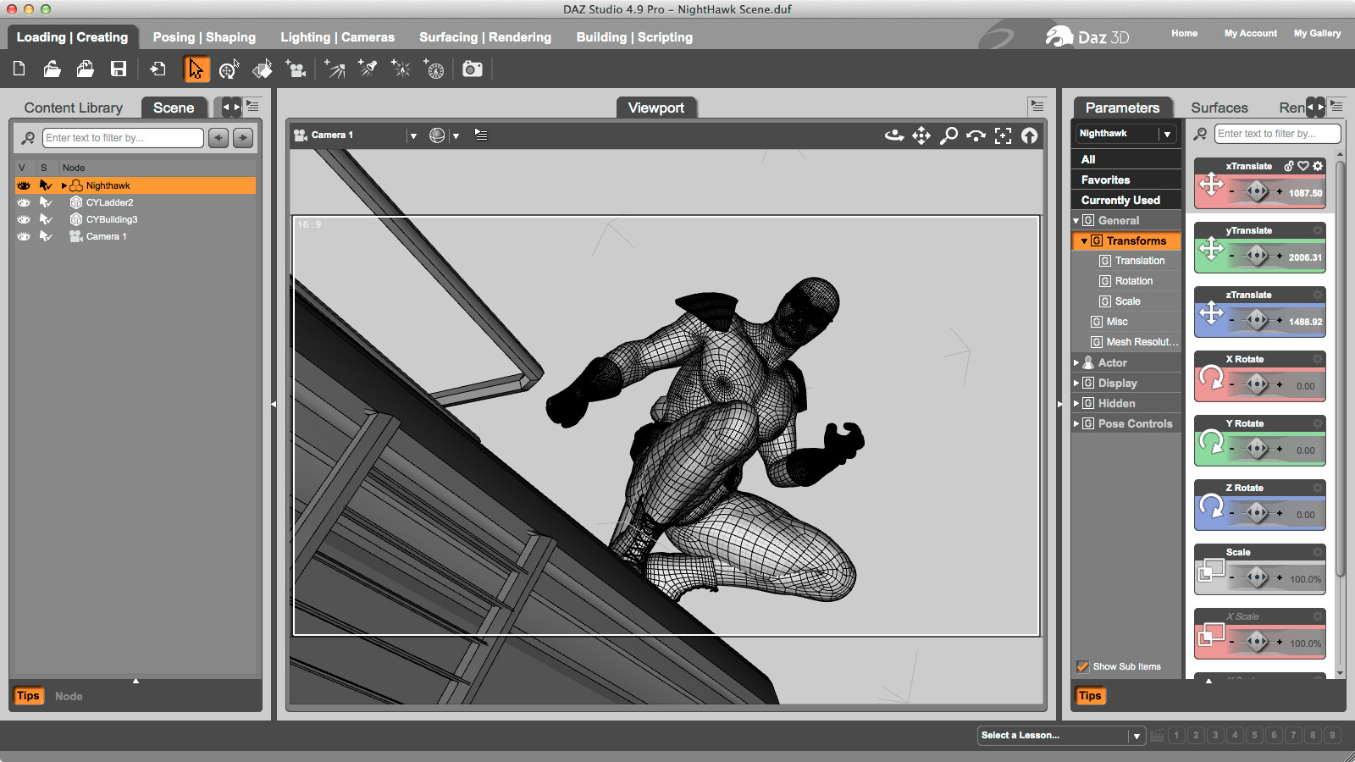The height and width of the screenshot is (762, 1355).
Task: Toggle visibility eye for Camera 1 node
Action: [x=24, y=236]
